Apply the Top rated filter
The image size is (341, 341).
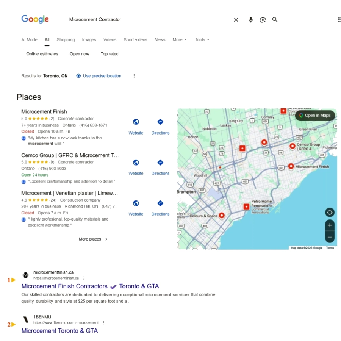pyautogui.click(x=109, y=54)
